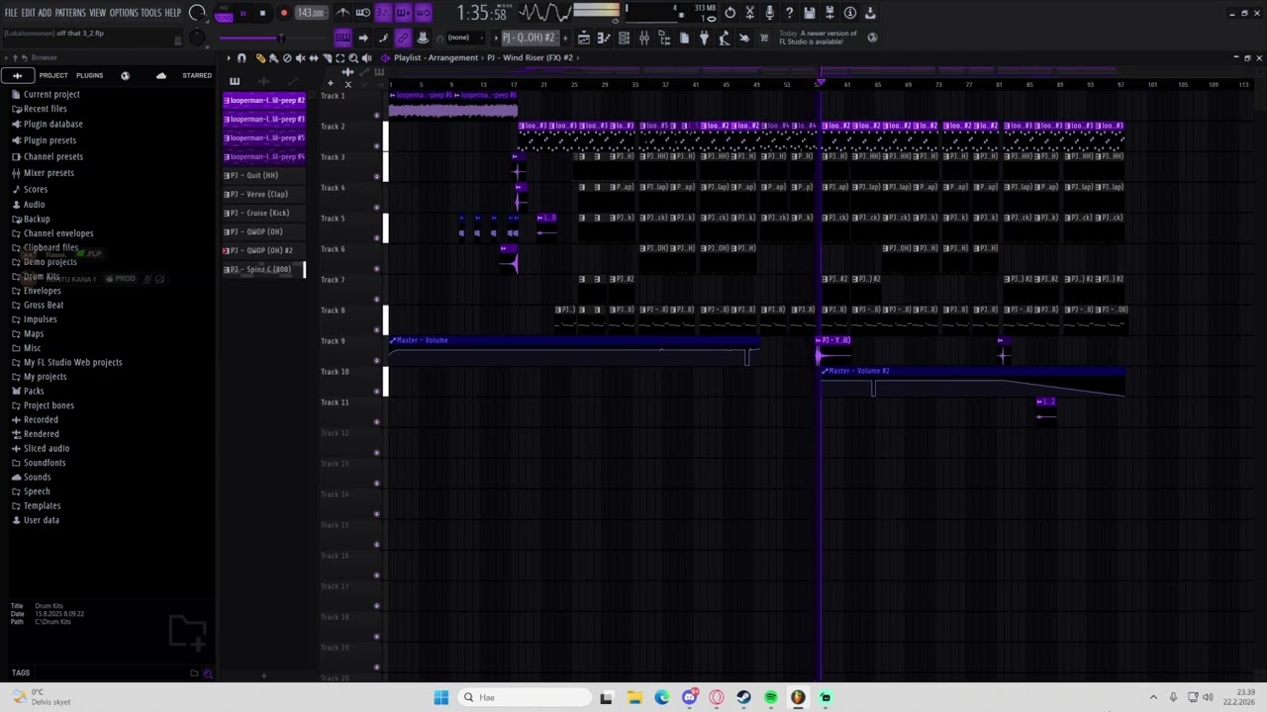Select the PJ - Cruise (Kick) pattern
The image size is (1267, 712).
[x=263, y=213]
